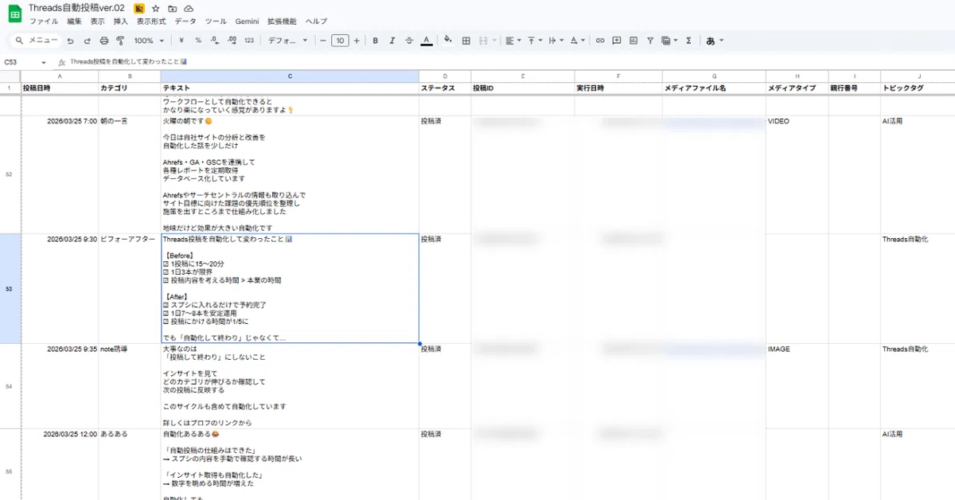Open text color picker

coord(427,41)
